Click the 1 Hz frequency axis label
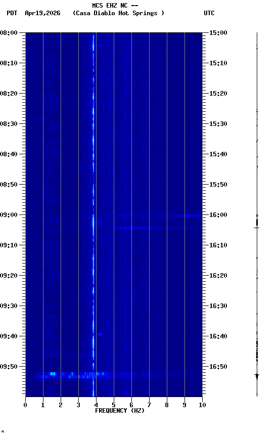The width and height of the screenshot is (279, 437). point(43,405)
